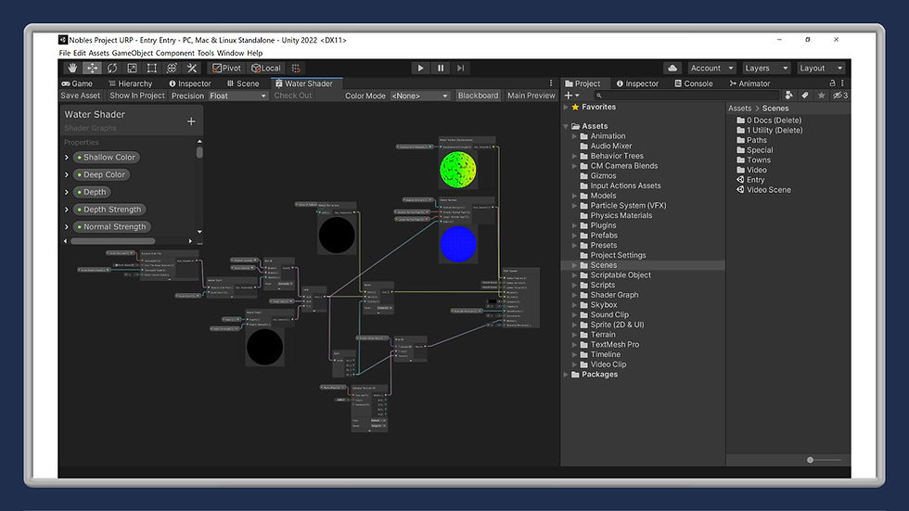Click the Towns folder icon
The image size is (909, 511).
tap(741, 160)
